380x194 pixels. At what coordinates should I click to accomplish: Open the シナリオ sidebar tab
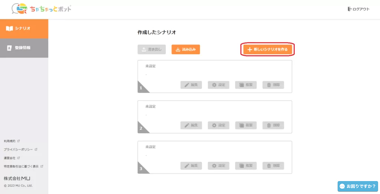click(x=24, y=29)
